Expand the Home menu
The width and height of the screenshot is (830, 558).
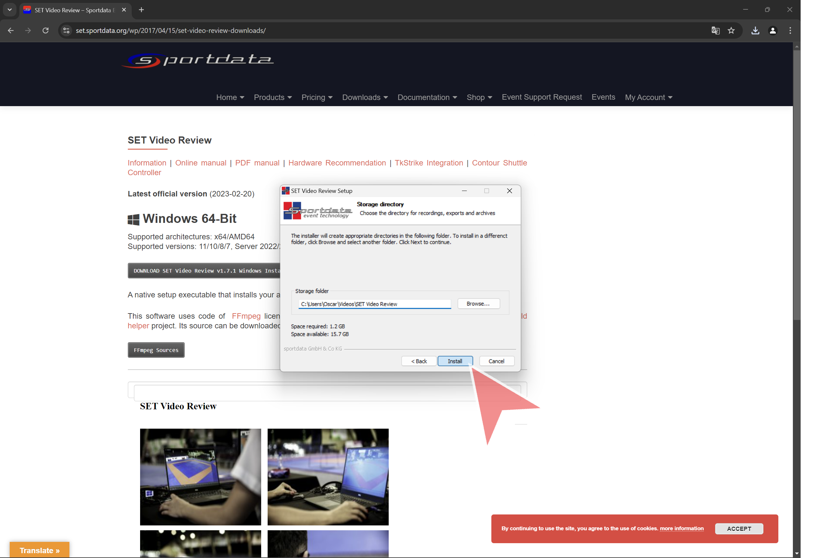coord(230,97)
